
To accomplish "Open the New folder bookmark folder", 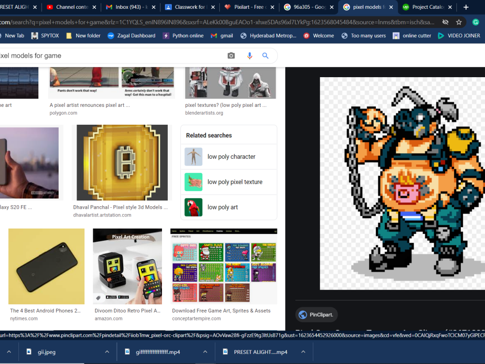I will click(83, 35).
